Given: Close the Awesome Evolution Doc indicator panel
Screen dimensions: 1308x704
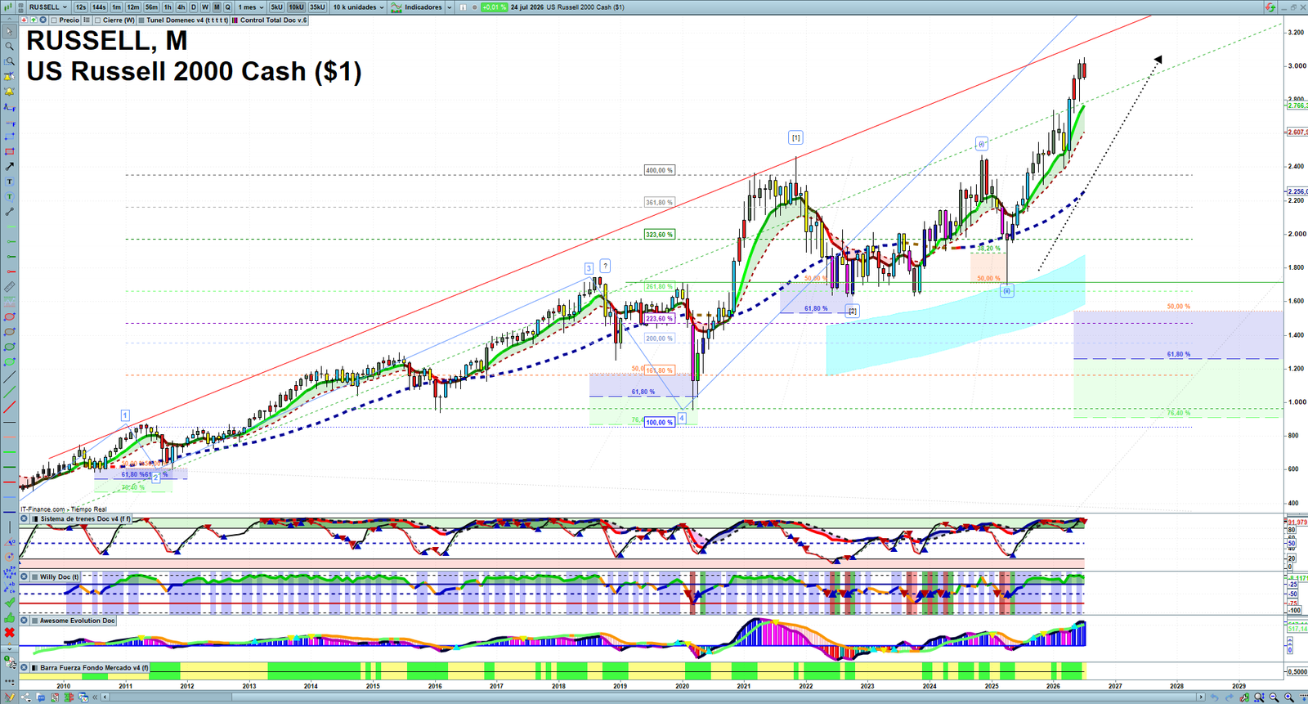Looking at the screenshot, I should click(x=24, y=621).
